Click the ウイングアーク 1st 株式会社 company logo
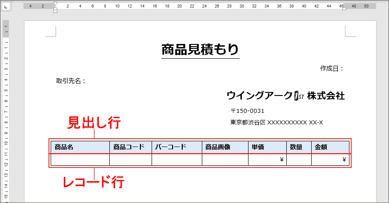Image resolution: width=389 pixels, height=203 pixels. (285, 96)
